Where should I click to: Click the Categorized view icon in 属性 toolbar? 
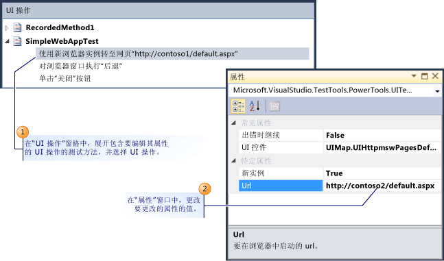238,106
